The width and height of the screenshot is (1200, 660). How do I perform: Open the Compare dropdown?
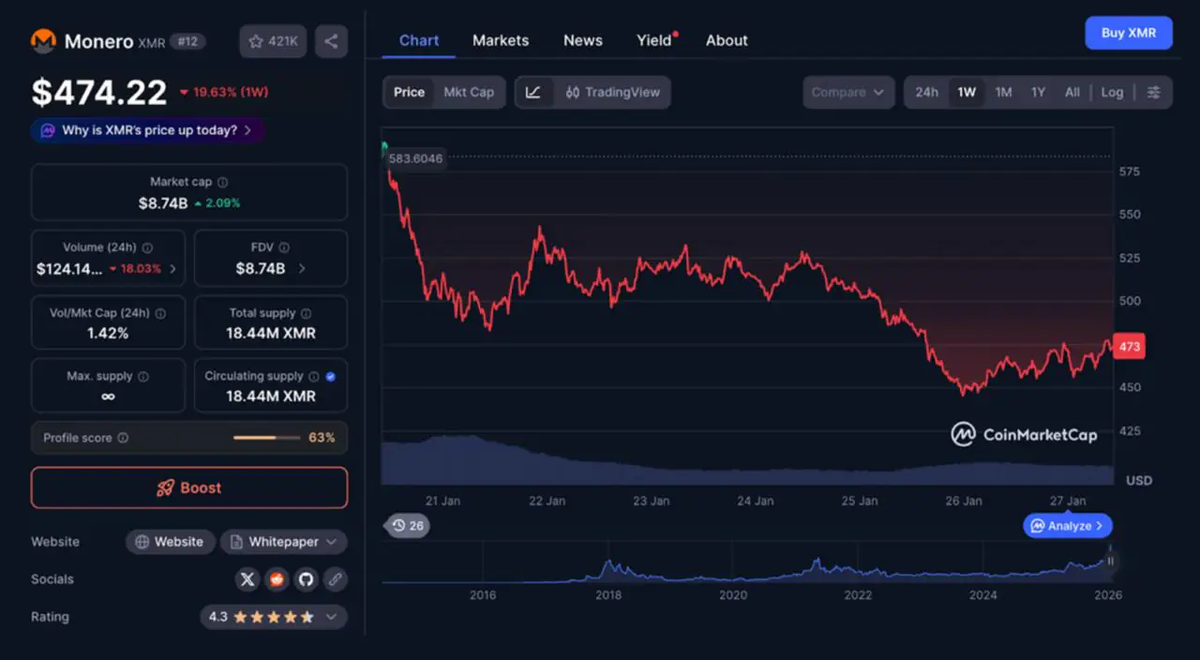point(848,92)
